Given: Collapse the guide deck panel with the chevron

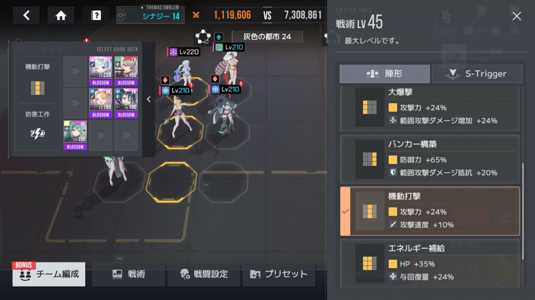Looking at the screenshot, I should point(148,99).
